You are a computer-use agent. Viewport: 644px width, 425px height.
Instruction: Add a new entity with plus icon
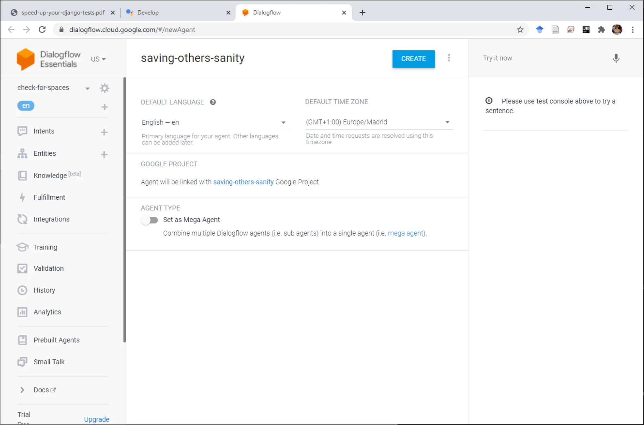[104, 154]
